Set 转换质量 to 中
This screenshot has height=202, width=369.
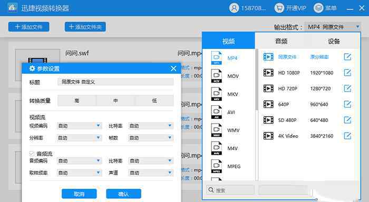point(115,100)
